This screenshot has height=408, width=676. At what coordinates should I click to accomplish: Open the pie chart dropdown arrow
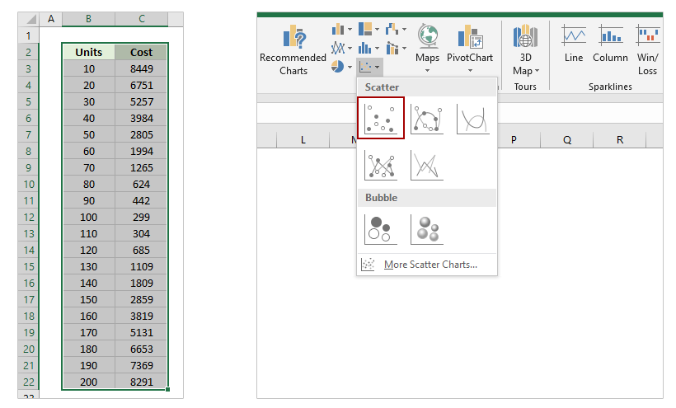click(350, 68)
